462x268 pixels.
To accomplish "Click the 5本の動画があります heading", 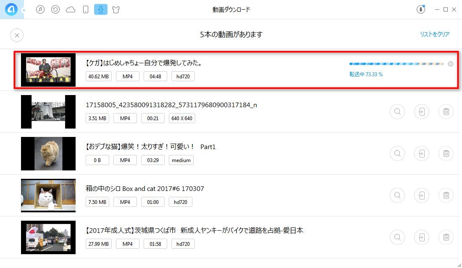I will tap(231, 35).
